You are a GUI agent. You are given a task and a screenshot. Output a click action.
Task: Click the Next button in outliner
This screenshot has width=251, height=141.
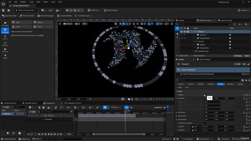coord(247,56)
